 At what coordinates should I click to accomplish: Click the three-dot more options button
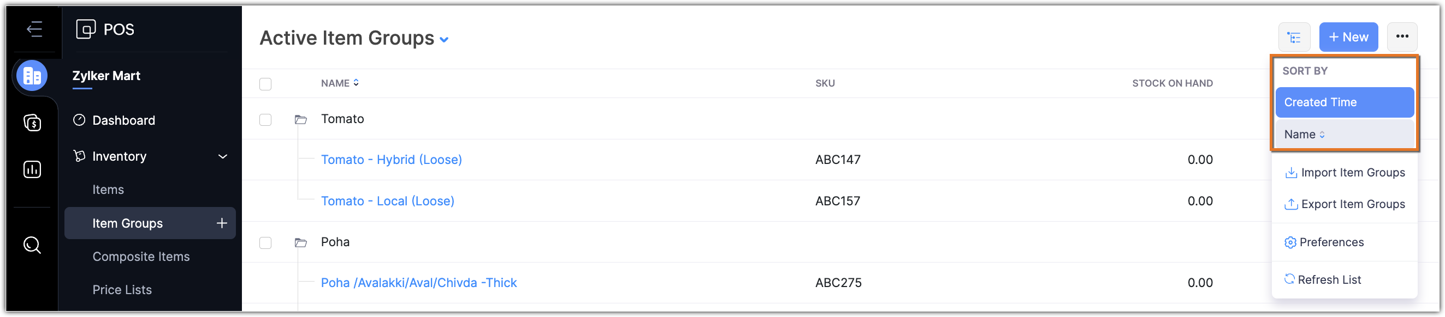pos(1402,37)
